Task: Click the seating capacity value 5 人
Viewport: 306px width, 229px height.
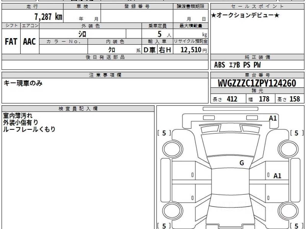Action: point(164,34)
